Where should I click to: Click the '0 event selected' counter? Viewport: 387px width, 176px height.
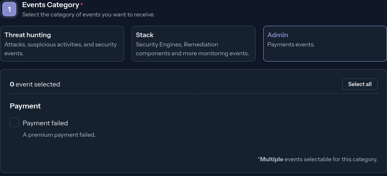35,84
